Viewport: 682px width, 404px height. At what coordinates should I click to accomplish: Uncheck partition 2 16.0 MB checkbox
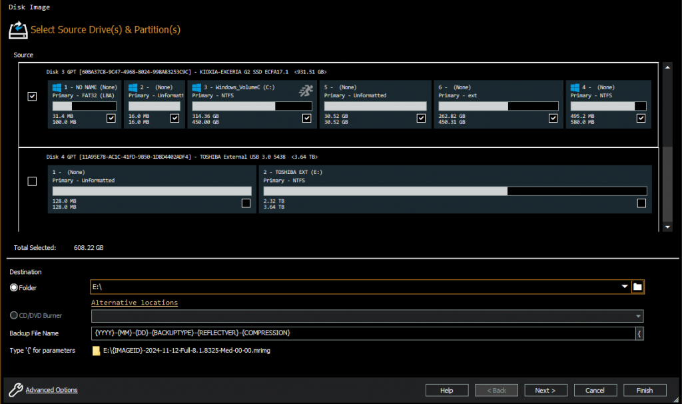click(174, 118)
